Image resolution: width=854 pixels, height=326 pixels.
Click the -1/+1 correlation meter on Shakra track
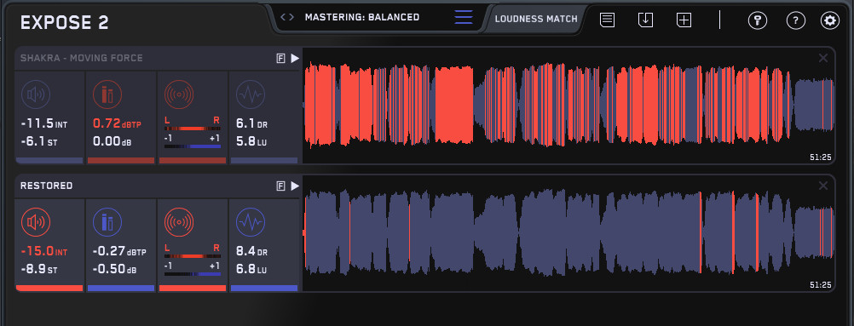(193, 146)
